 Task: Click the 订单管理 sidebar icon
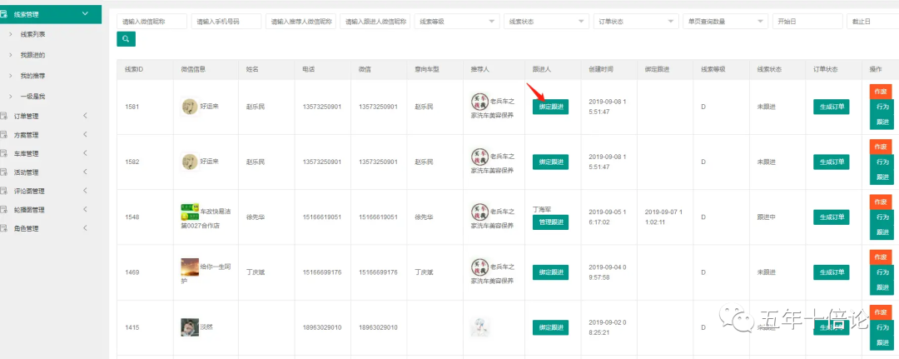coord(5,117)
